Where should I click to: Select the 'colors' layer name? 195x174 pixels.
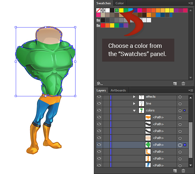(x=150, y=110)
